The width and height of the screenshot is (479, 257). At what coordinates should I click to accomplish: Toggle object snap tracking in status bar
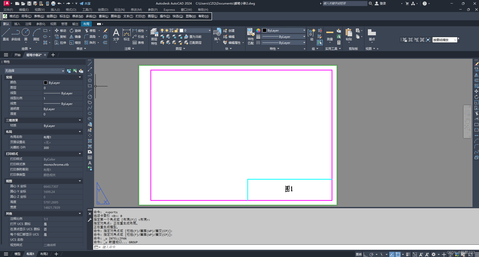(x=392, y=254)
